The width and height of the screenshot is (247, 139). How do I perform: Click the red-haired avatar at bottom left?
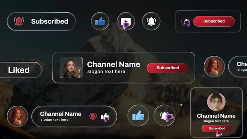[17, 117]
